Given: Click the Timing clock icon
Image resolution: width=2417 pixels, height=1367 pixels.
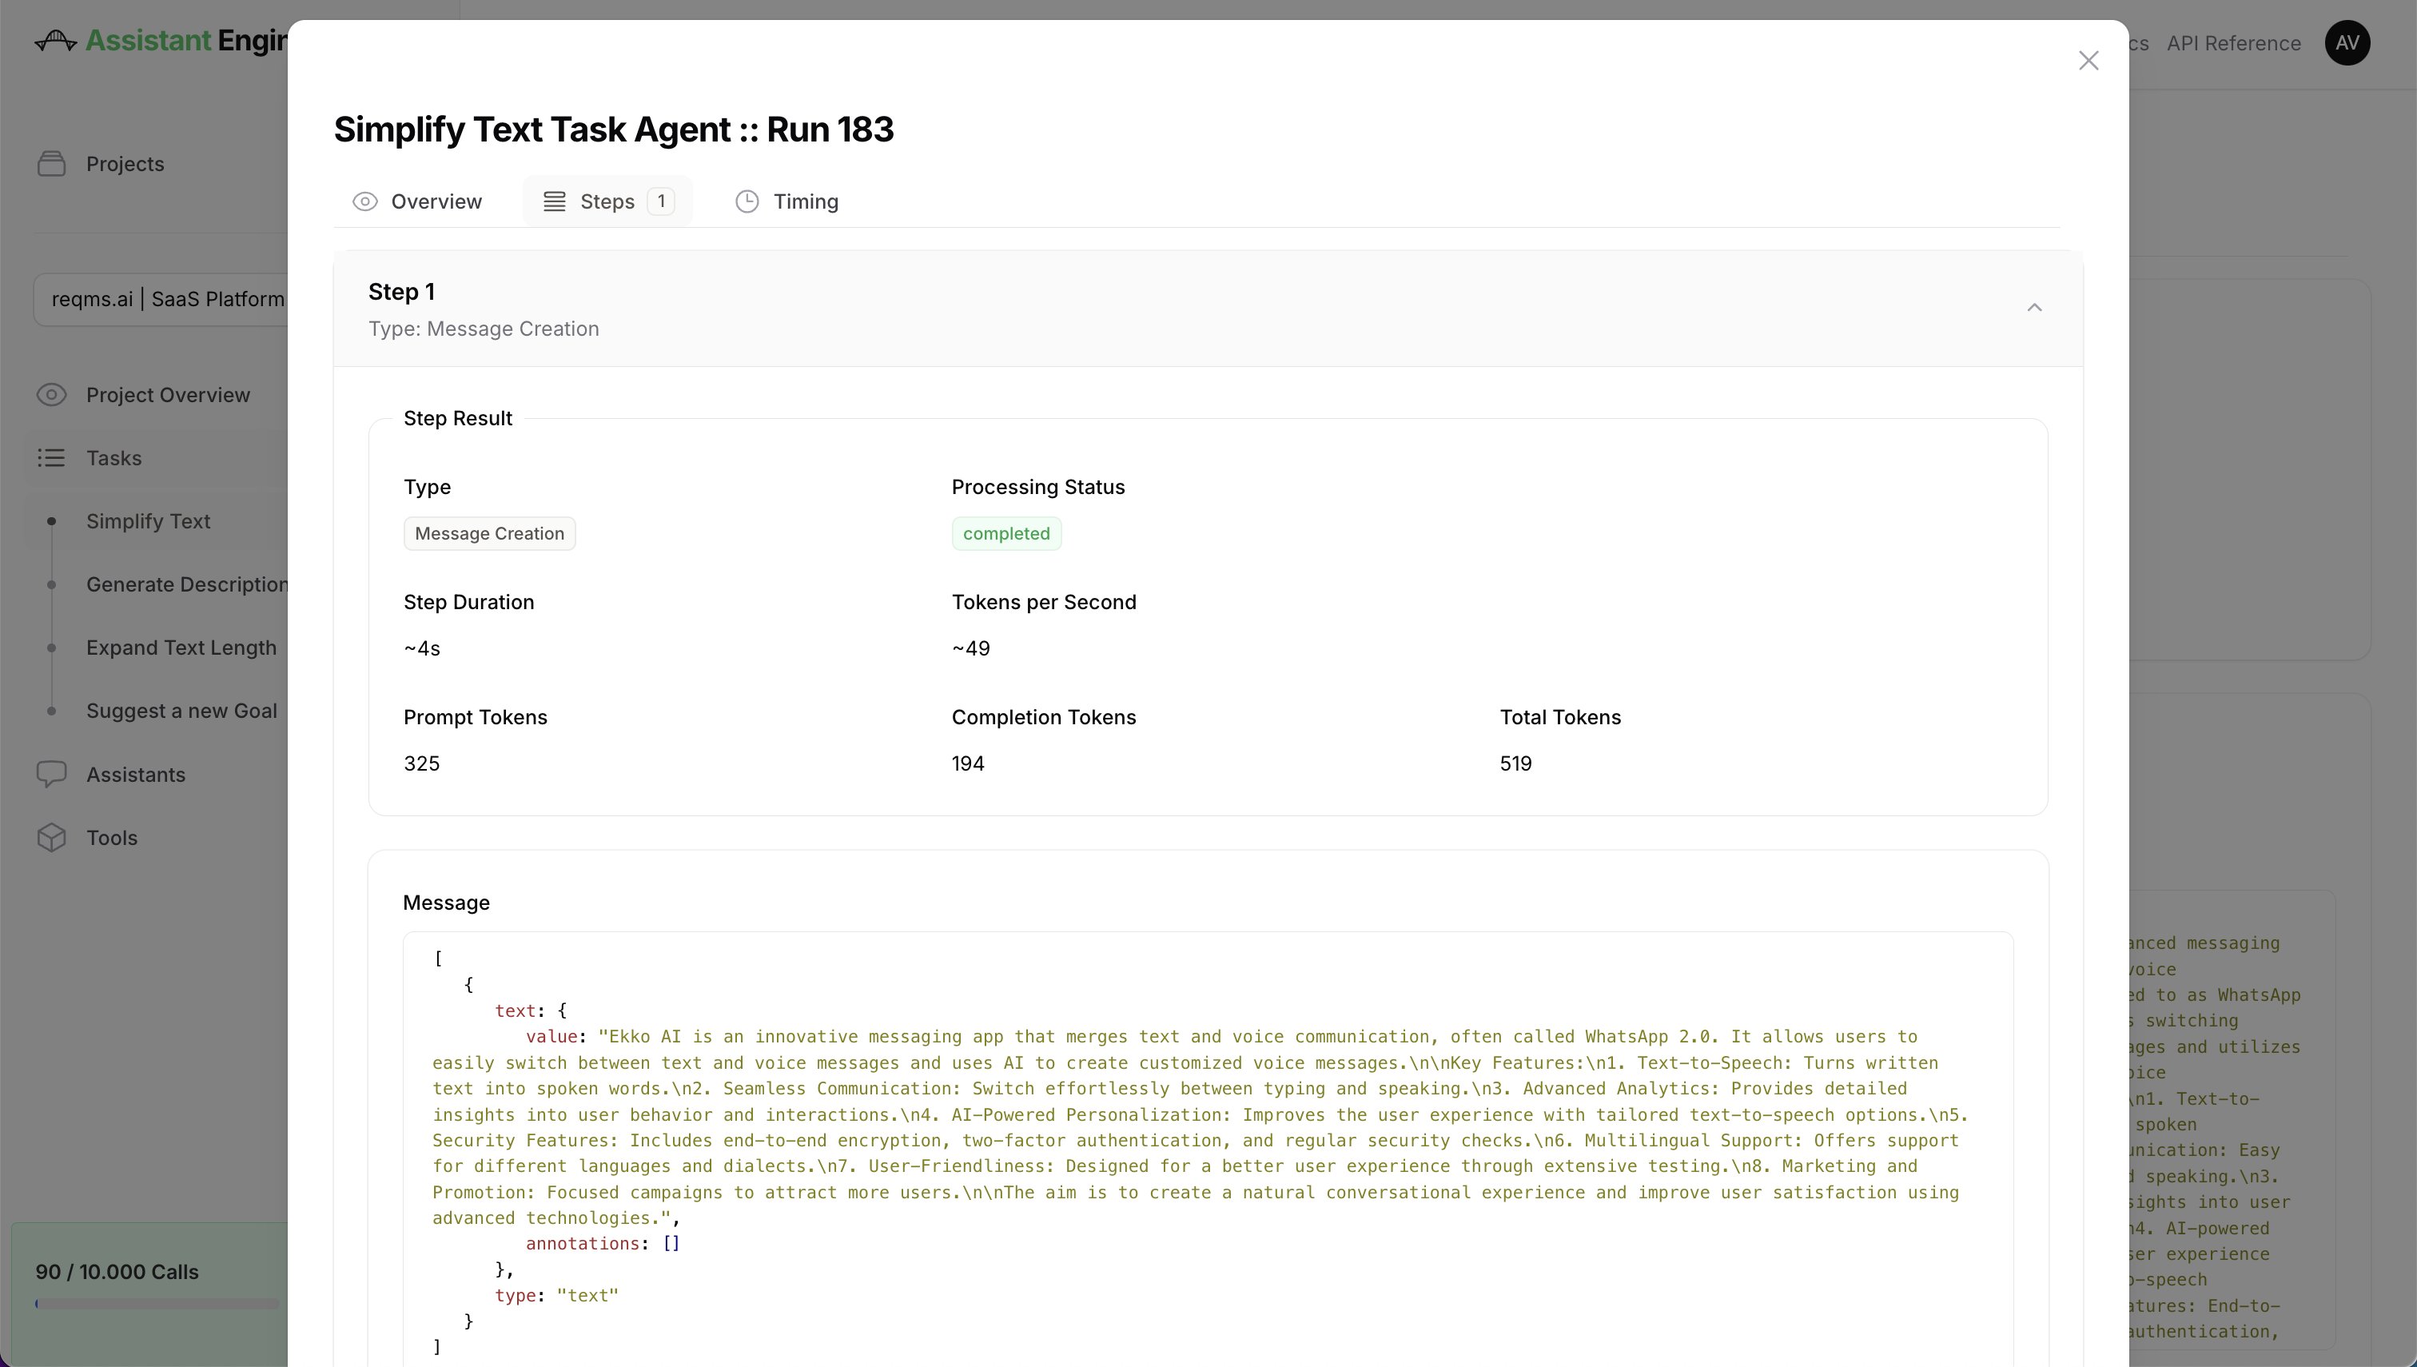Looking at the screenshot, I should [x=747, y=202].
